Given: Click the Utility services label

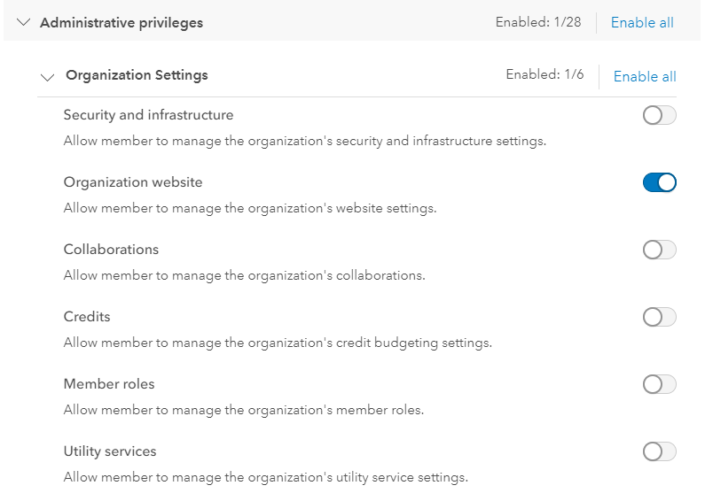Looking at the screenshot, I should point(110,451).
